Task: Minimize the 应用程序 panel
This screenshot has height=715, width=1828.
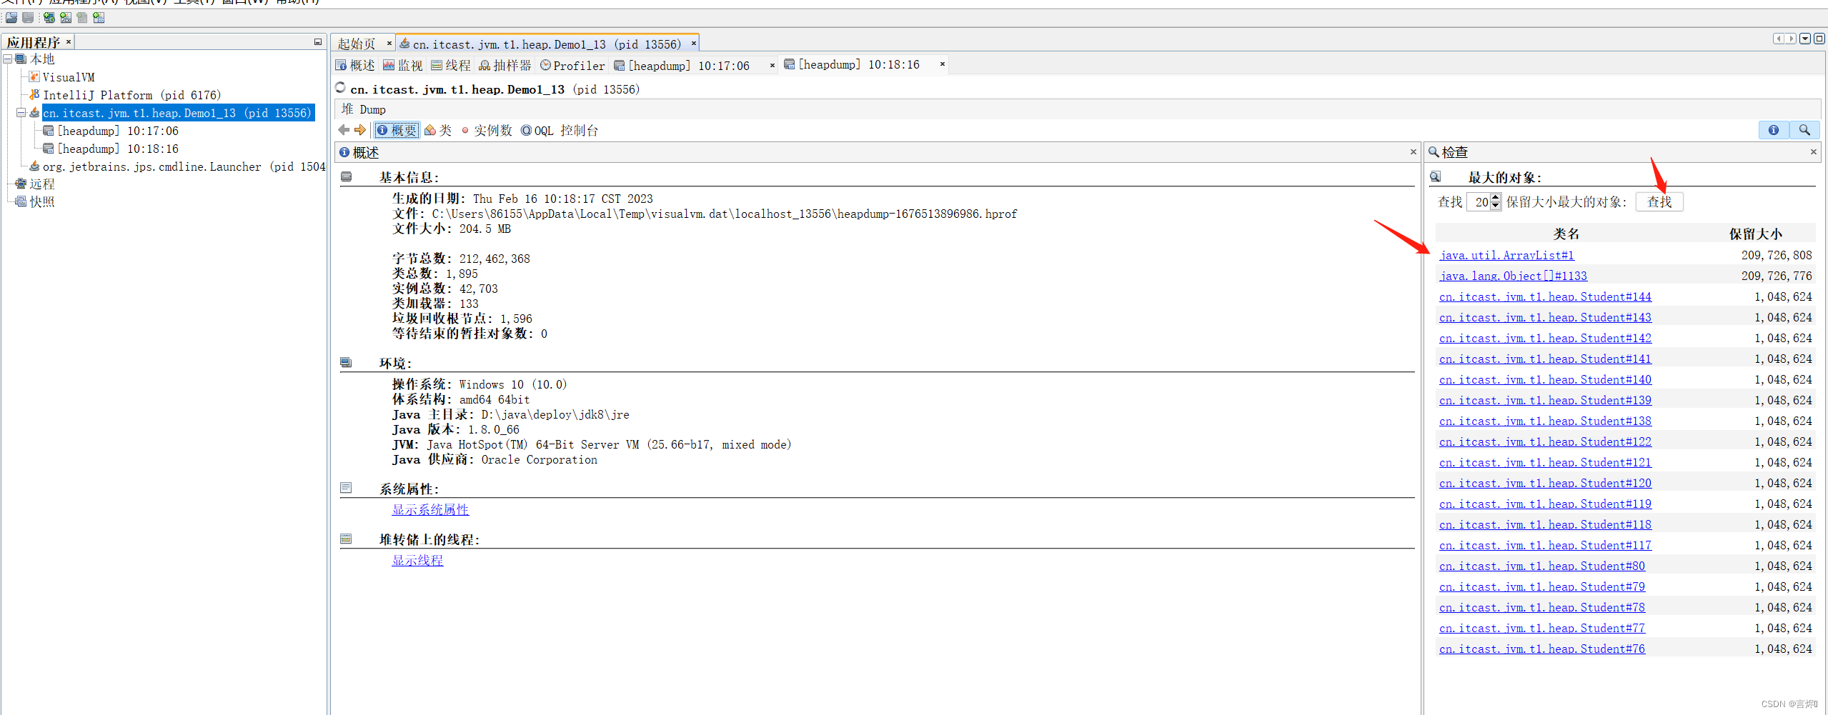Action: pos(318,42)
